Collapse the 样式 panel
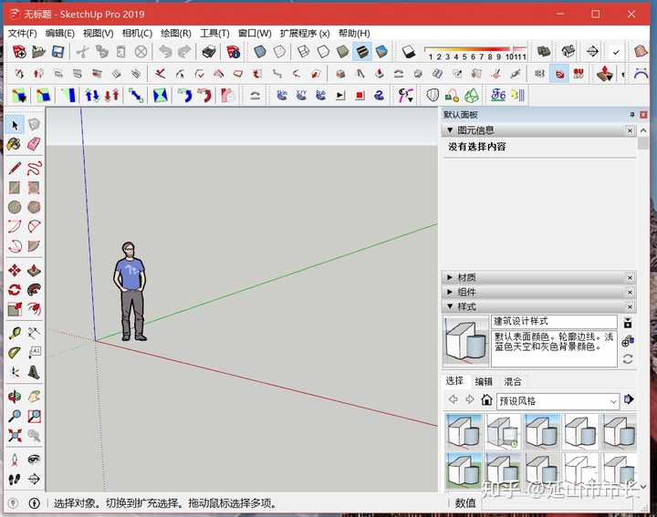657x517 pixels. point(450,306)
